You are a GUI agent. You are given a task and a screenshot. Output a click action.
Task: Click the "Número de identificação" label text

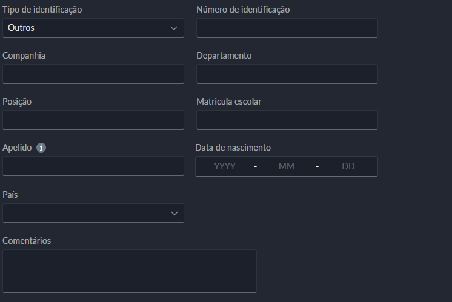(x=243, y=10)
